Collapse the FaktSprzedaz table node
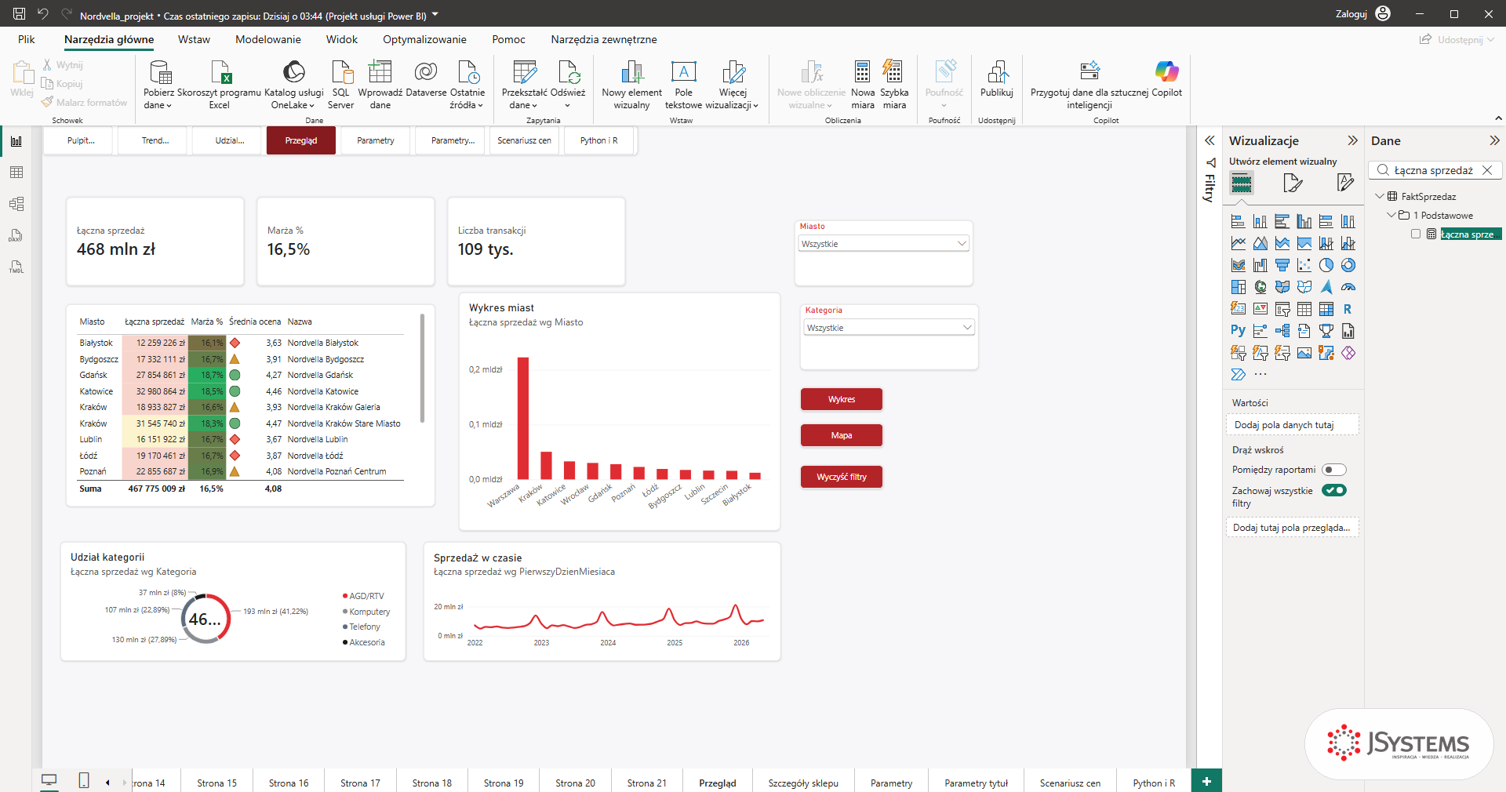The image size is (1506, 792). pyautogui.click(x=1380, y=196)
